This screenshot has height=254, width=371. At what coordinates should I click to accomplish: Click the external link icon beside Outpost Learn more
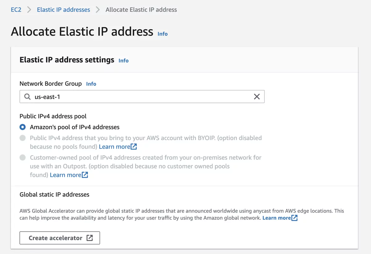point(85,175)
